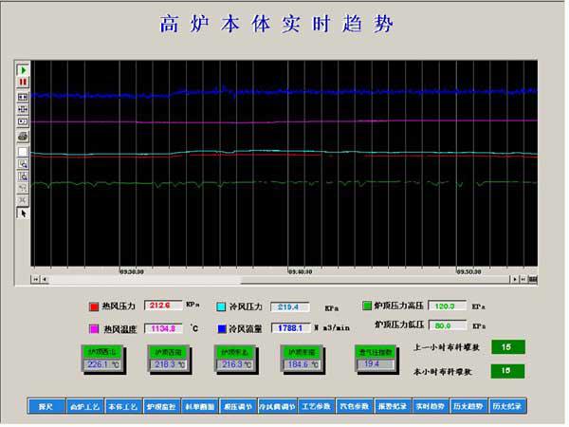Click the greyed undo zoom icon
This screenshot has height=427, width=569.
coord(23,188)
